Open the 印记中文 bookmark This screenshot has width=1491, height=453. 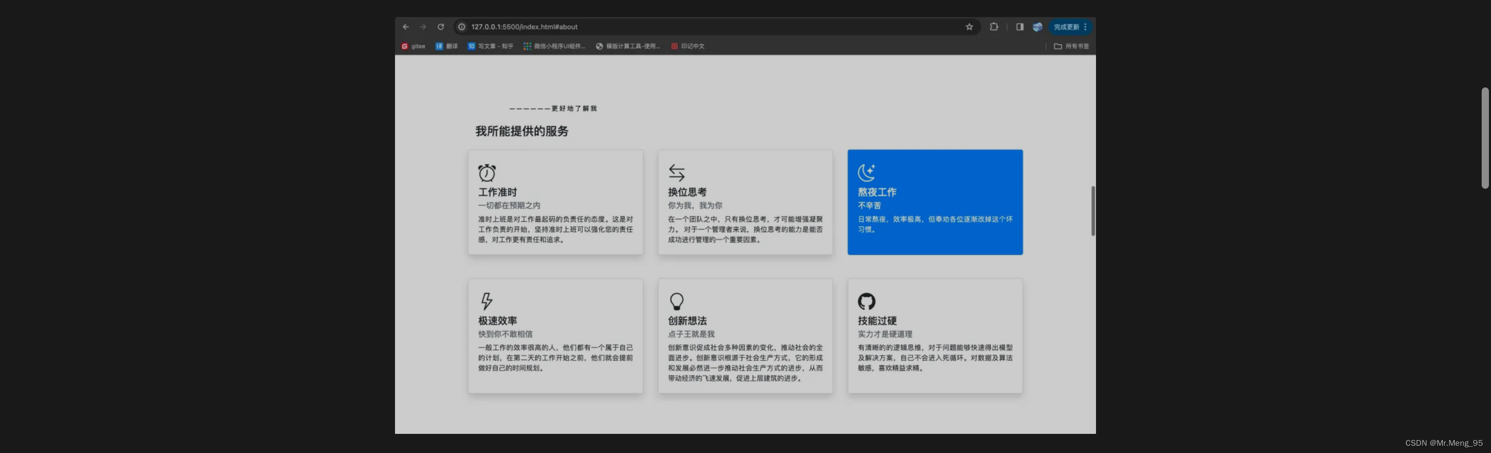tap(688, 46)
